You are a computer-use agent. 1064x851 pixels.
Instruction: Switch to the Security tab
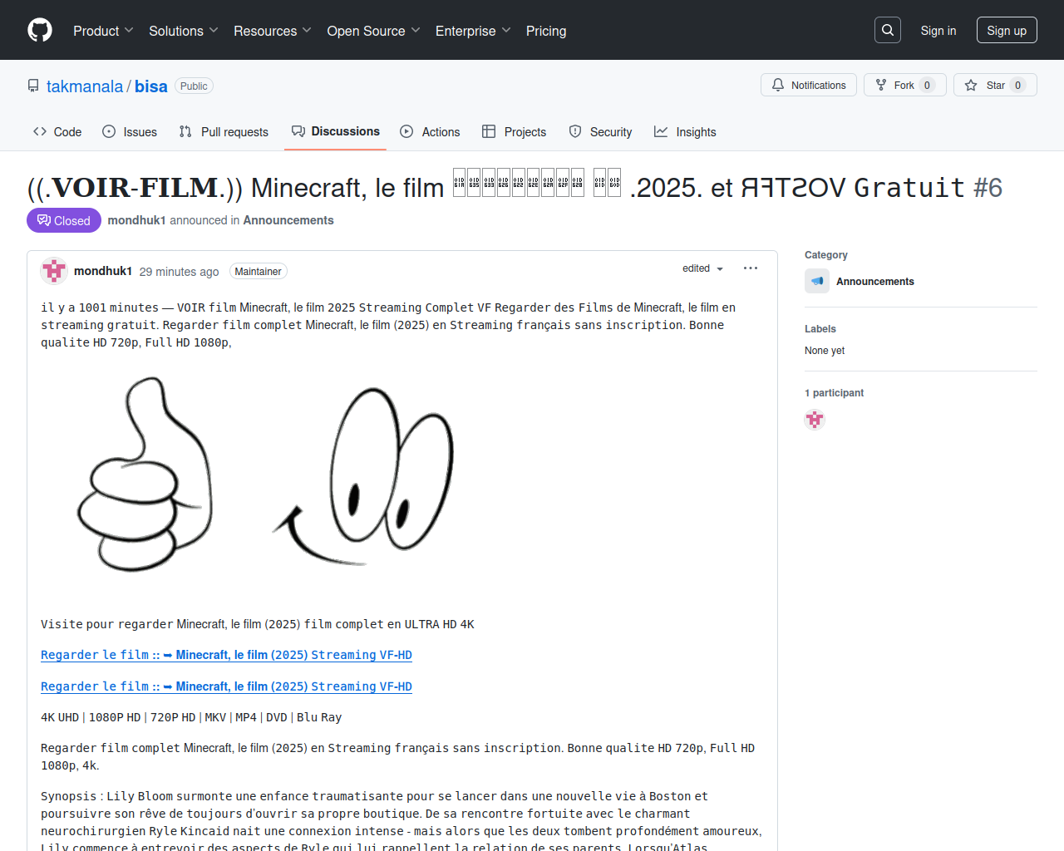point(600,131)
